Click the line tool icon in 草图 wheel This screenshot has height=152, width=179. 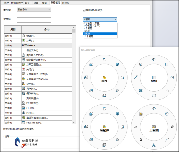point(135,77)
